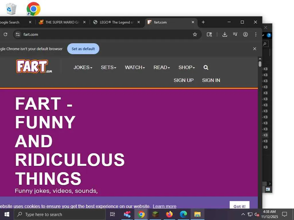
Task: Click Set as default button
Action: tap(83, 49)
